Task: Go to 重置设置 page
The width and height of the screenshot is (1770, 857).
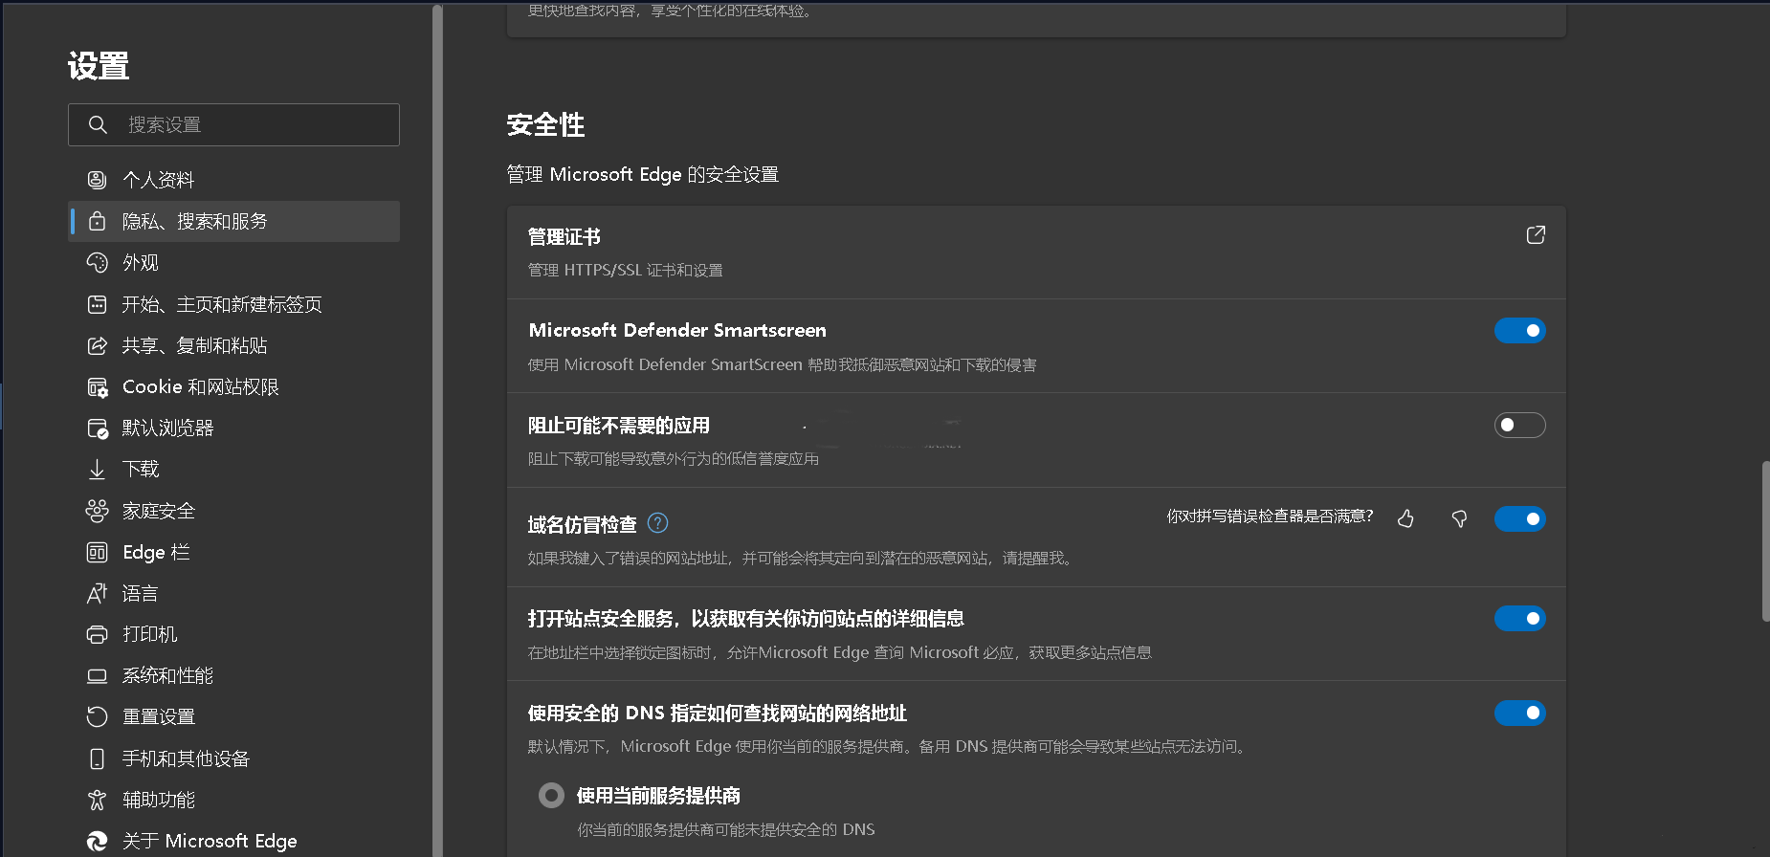Action: (x=233, y=716)
